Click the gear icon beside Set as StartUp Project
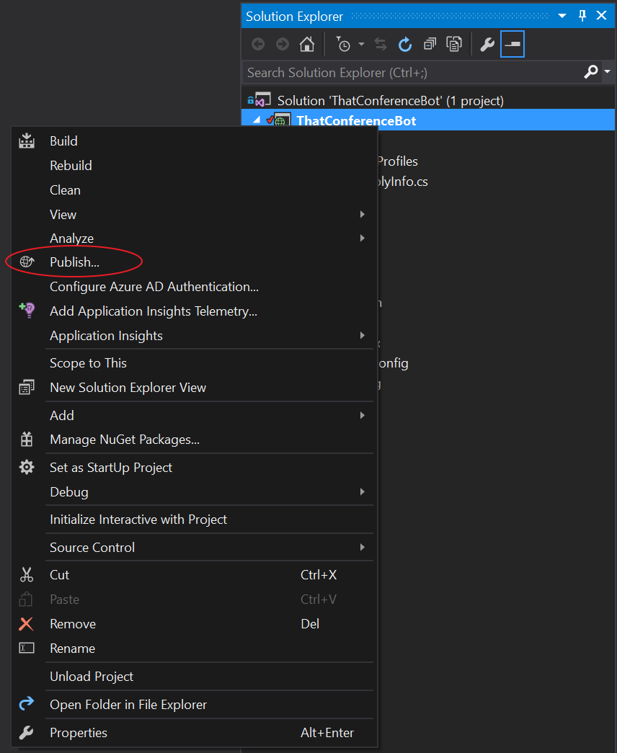 click(27, 468)
